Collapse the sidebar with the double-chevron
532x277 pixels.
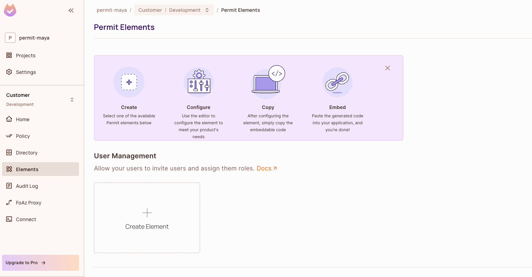pos(71,10)
